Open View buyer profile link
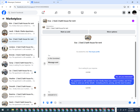140x112 pixels. (x=94, y=52)
